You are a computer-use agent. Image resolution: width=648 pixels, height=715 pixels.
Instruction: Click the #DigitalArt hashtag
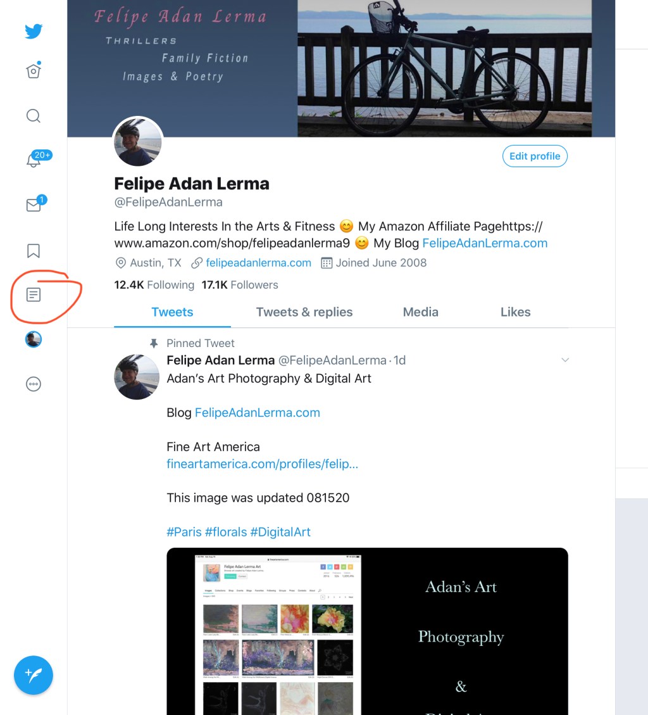(280, 532)
